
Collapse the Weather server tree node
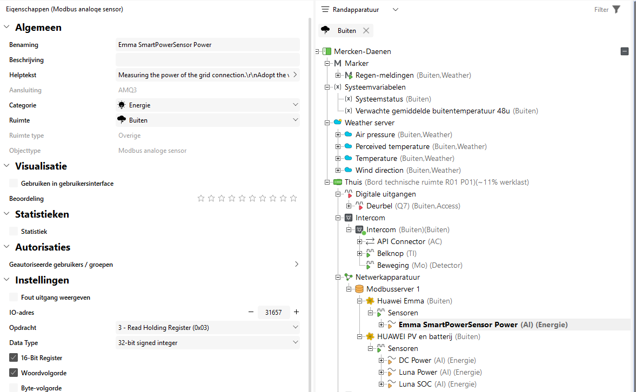click(327, 123)
